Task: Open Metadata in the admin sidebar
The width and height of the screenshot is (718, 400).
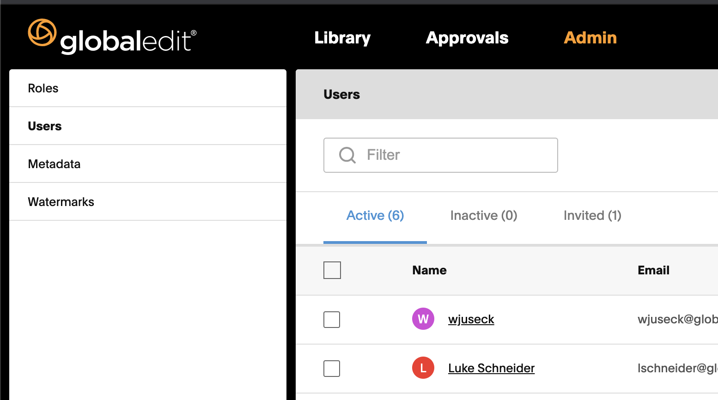Action: [x=148, y=164]
